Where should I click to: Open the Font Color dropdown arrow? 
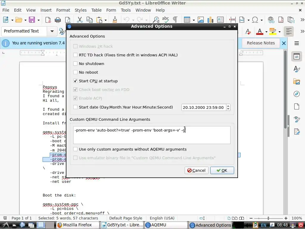coord(266,32)
